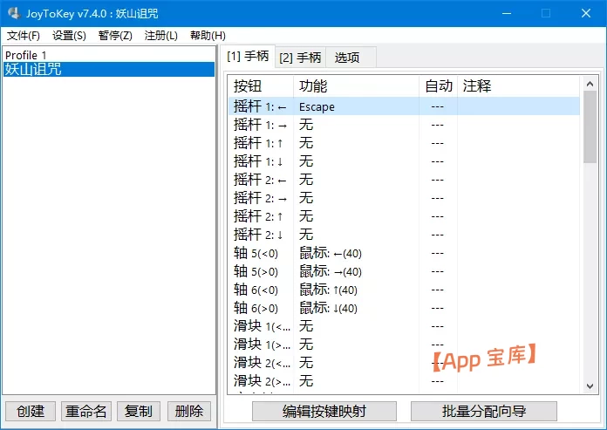Select the 摇杆 1: ← Escape row
Viewport: 607px width, 430px height.
[404, 106]
